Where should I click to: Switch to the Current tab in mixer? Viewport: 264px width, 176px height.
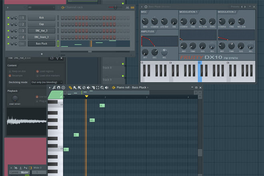coord(14,172)
